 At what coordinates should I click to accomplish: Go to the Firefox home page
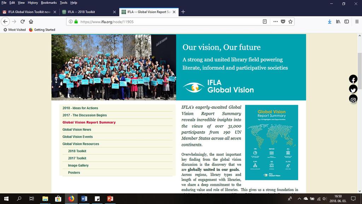[31, 22]
